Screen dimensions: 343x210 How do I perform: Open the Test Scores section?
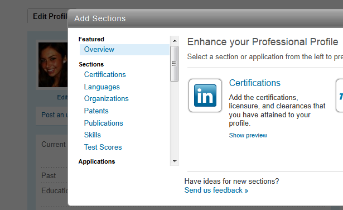(x=103, y=147)
